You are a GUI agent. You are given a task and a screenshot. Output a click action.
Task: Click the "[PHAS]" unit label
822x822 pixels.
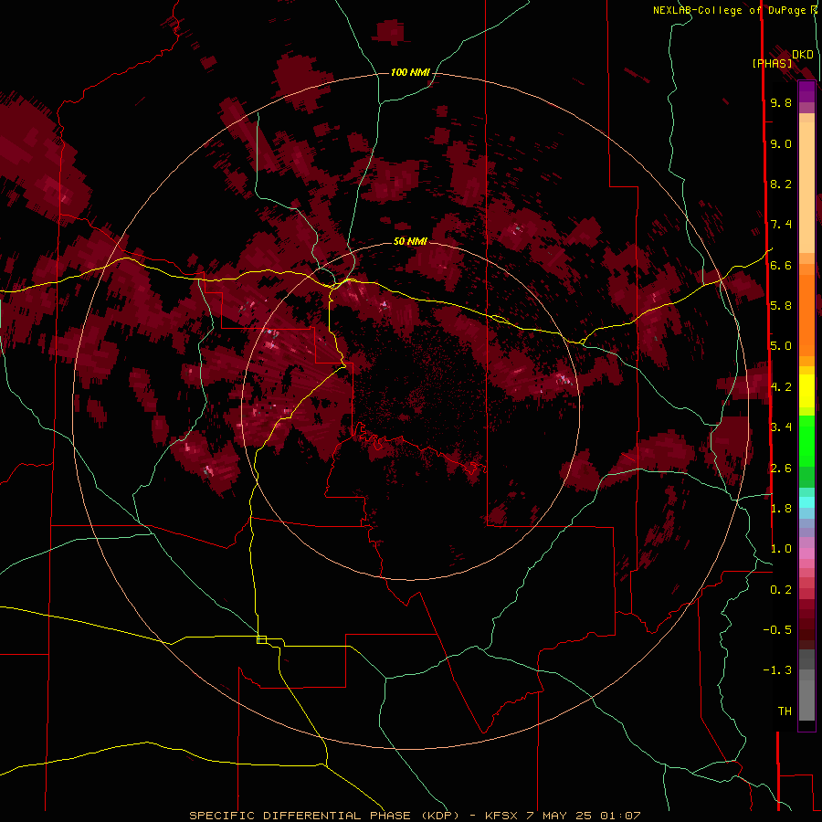(772, 63)
